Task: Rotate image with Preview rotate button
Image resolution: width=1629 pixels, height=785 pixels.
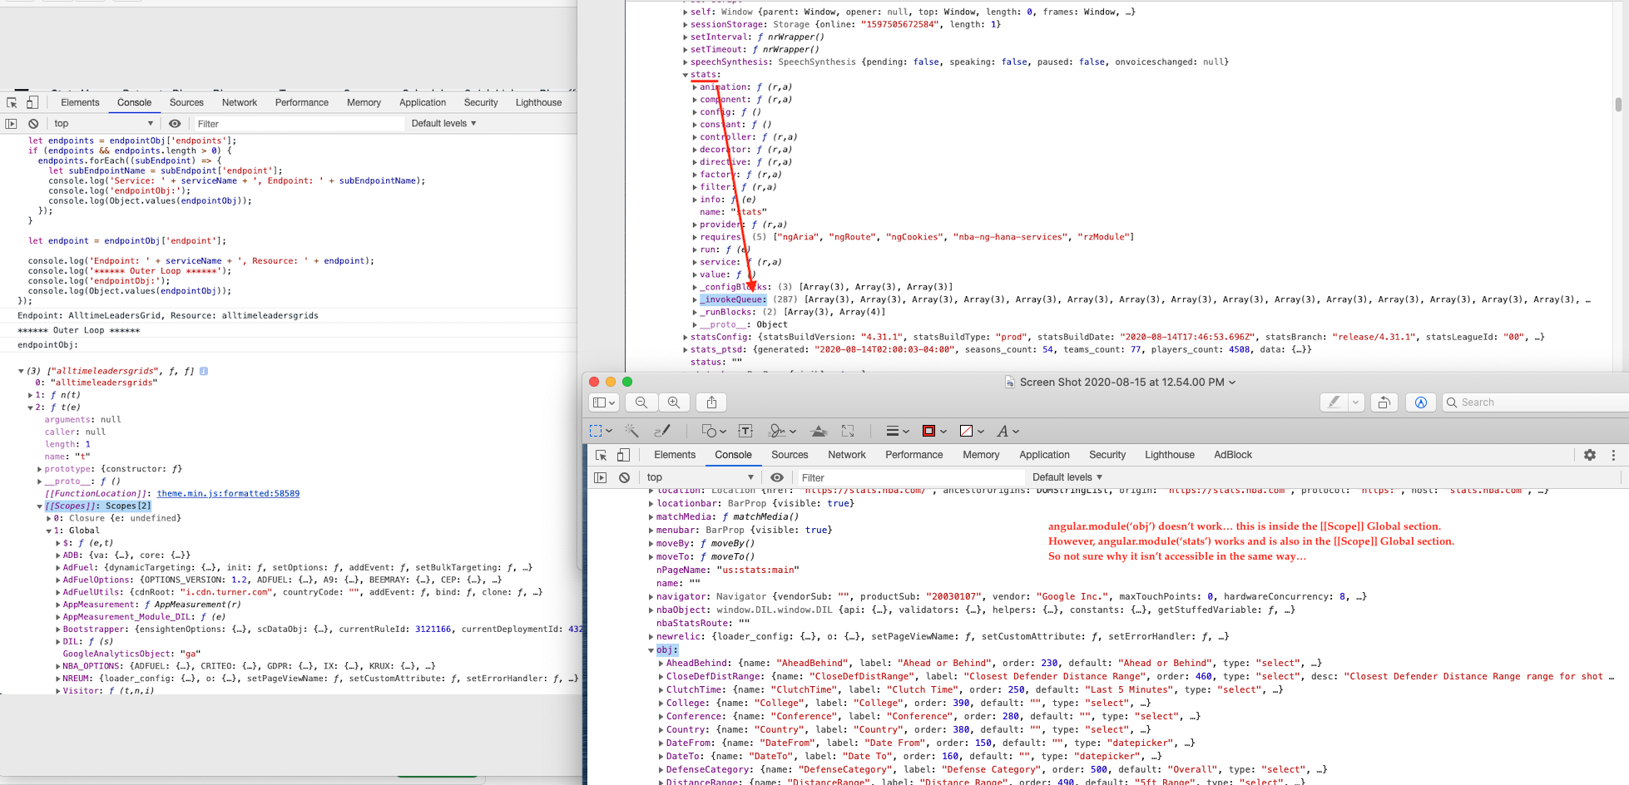Action: click(x=1384, y=402)
